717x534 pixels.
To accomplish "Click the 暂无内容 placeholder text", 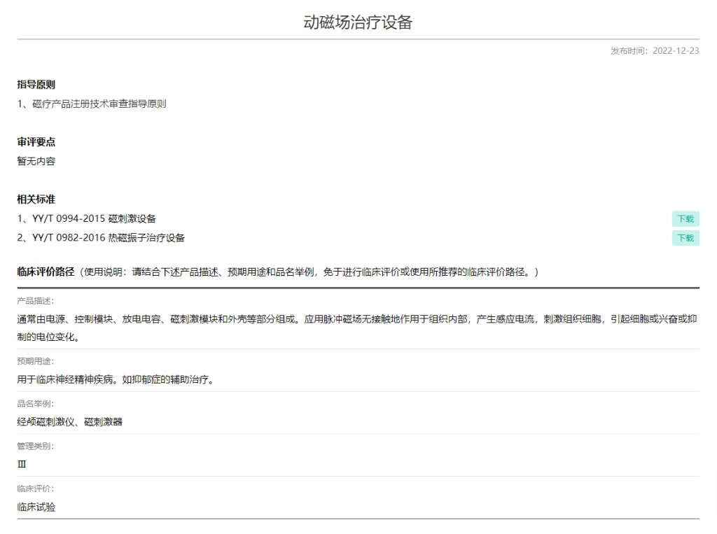I will coord(36,162).
